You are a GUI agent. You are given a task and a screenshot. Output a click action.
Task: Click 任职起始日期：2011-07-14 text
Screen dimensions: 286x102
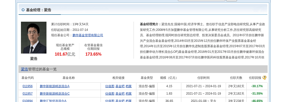click(x=69, y=30)
